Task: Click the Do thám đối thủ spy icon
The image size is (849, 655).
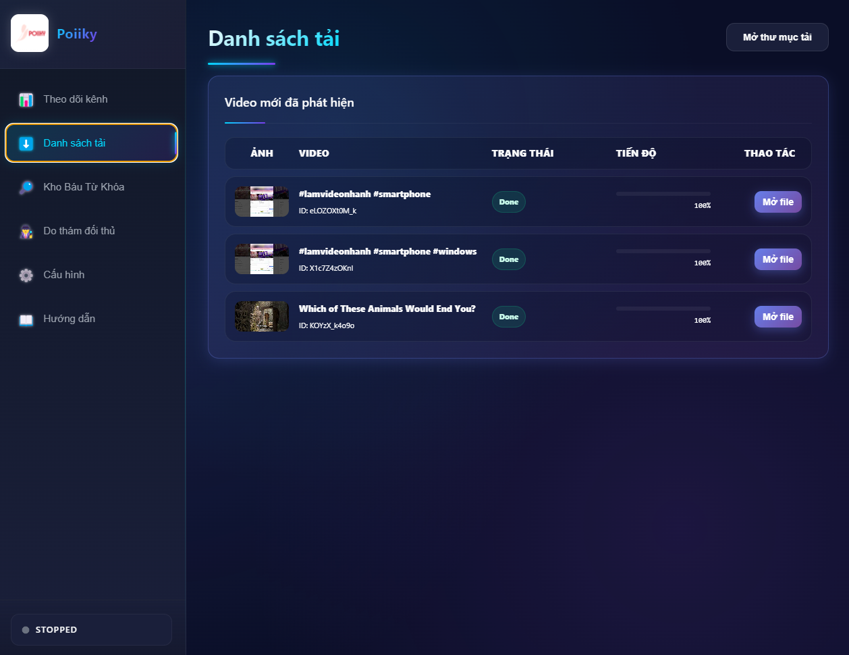Action: tap(26, 232)
